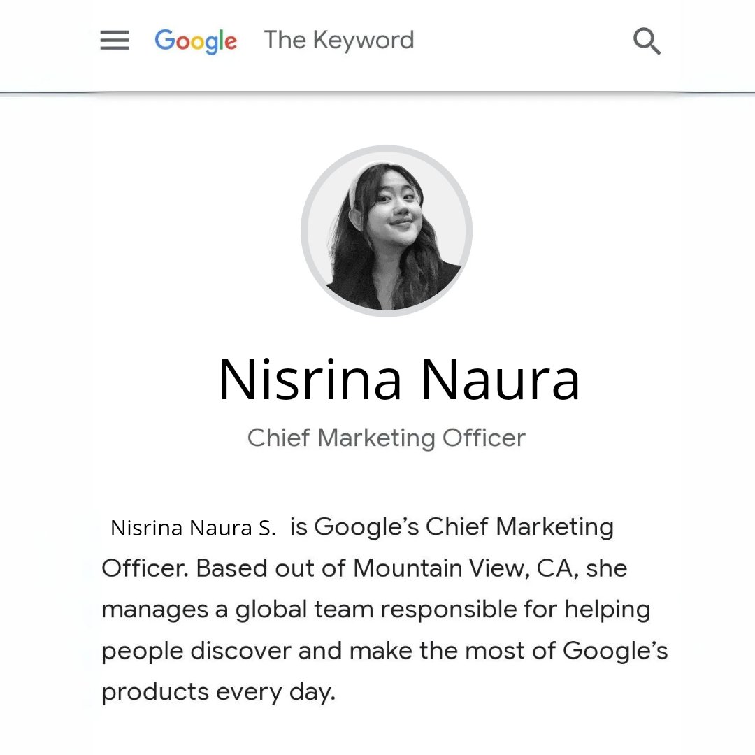Go to The Keyword blog home
Screen dimensions: 755x755
pos(339,40)
